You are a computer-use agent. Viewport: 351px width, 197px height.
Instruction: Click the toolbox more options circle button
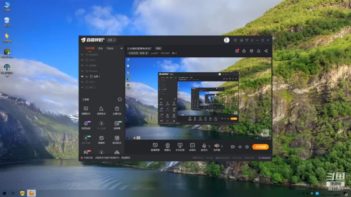coord(120,99)
